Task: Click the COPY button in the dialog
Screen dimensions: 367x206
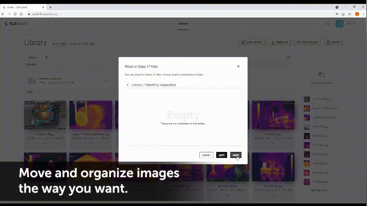Action: coord(221,155)
